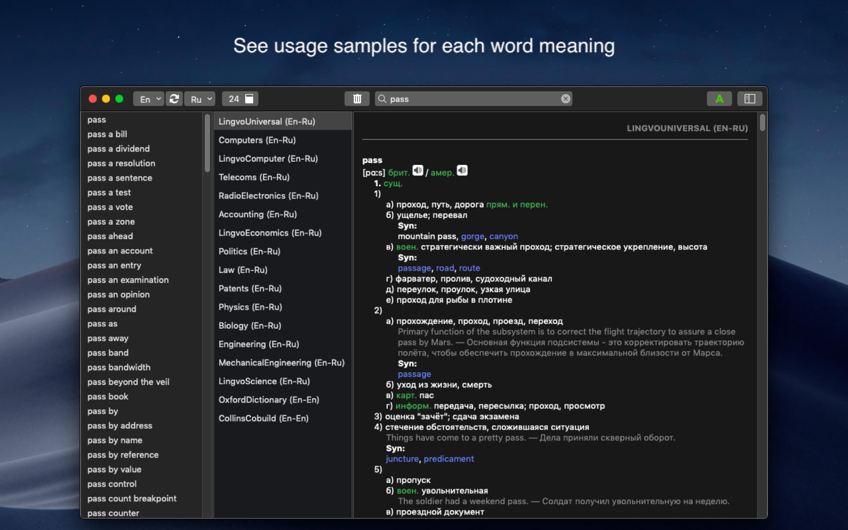This screenshot has width=848, height=530.
Task: Click the magnifier icon in the search bar
Action: (382, 99)
